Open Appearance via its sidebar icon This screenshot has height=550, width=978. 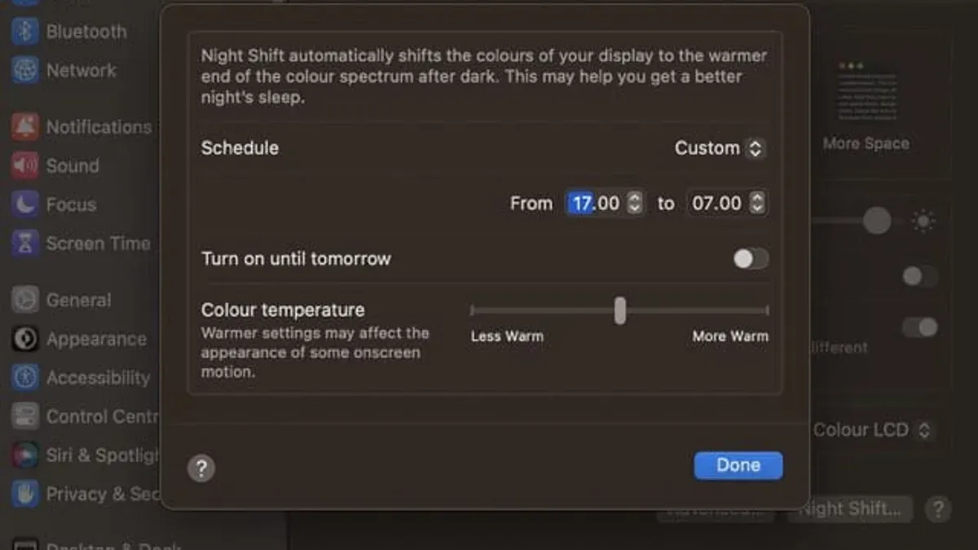coord(25,339)
